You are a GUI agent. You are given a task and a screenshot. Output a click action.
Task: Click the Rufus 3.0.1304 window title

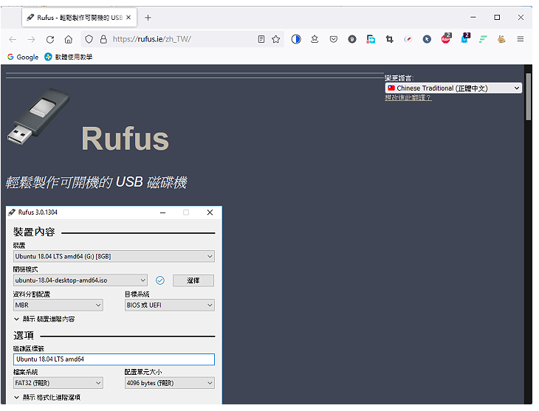[38, 213]
